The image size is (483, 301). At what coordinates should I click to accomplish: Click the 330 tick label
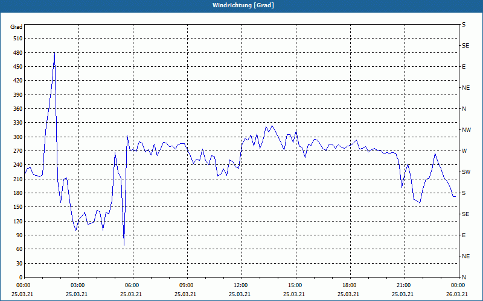pyautogui.click(x=18, y=123)
